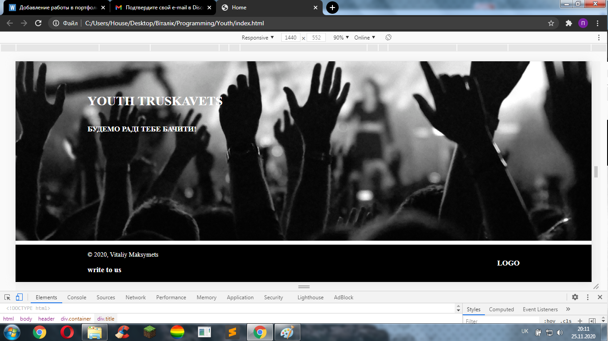Click the viewport width input field
Screen dimensions: 608x341
[x=291, y=38]
